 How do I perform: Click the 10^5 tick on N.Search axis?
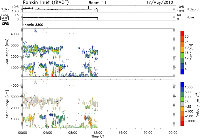tap(180, 7)
